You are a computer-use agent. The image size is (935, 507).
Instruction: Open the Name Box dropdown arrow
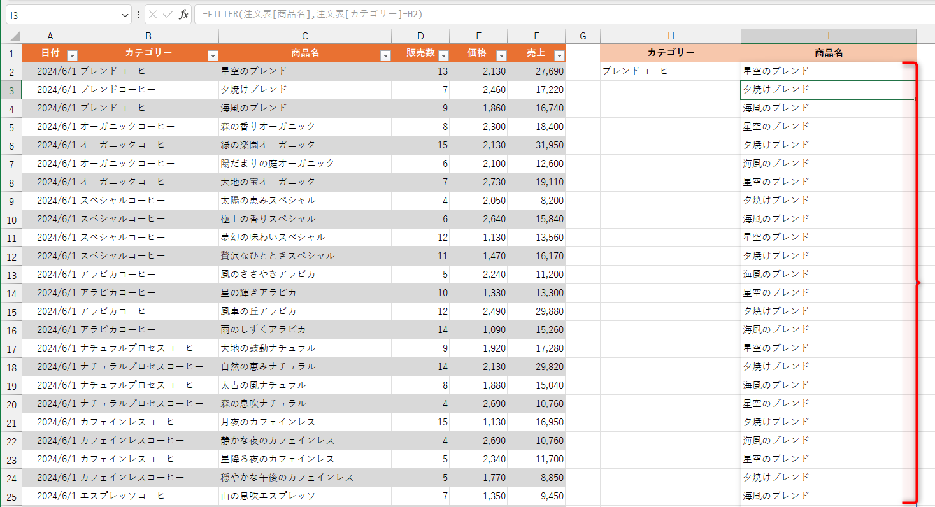[x=125, y=14]
